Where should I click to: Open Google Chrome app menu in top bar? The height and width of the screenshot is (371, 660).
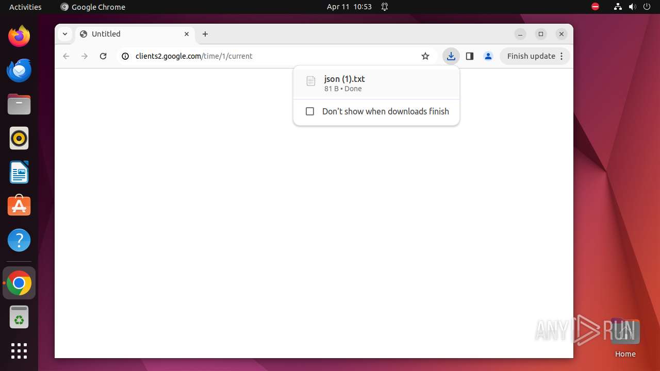tap(93, 7)
